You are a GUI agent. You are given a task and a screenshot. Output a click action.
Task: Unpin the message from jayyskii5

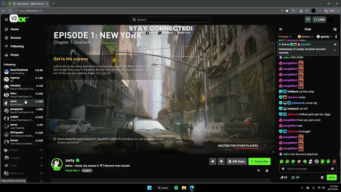(x=335, y=44)
